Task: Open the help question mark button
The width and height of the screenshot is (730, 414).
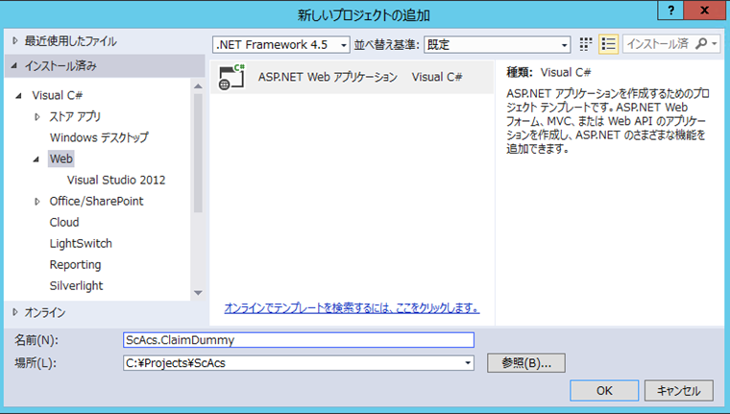Action: pos(670,11)
